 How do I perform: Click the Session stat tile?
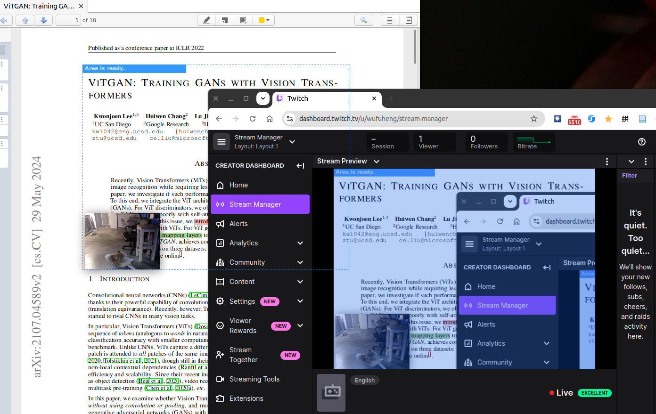tap(388, 142)
